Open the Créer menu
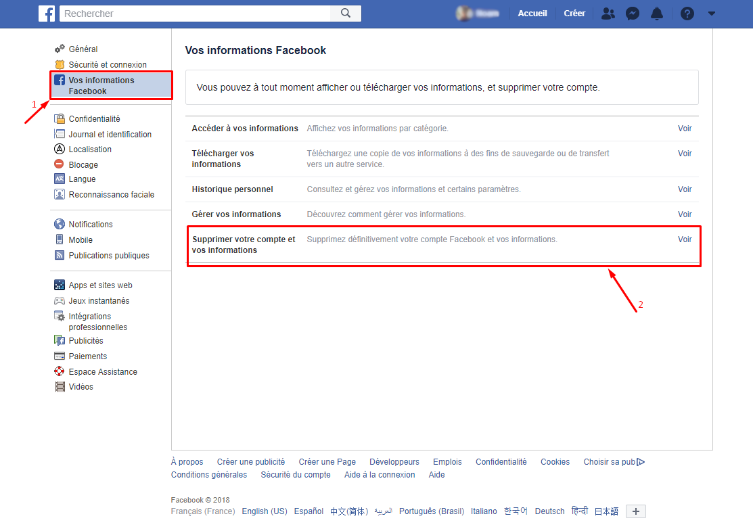Viewport: 753px width, 531px height. (574, 14)
